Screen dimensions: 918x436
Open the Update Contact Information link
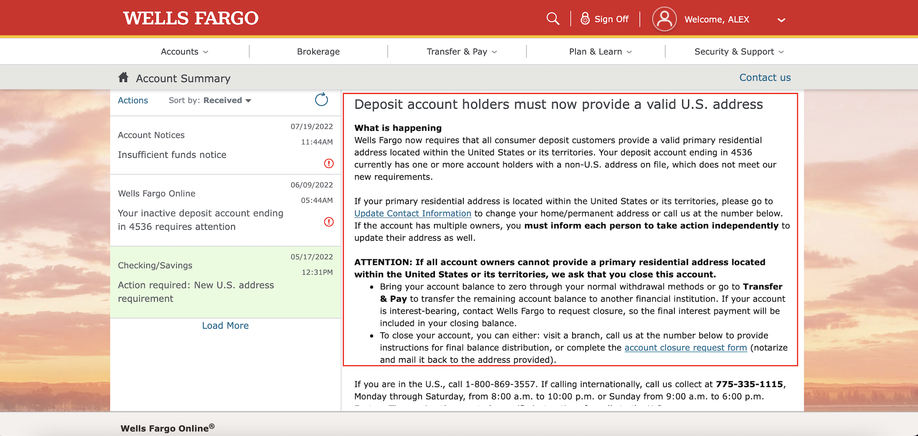[412, 213]
